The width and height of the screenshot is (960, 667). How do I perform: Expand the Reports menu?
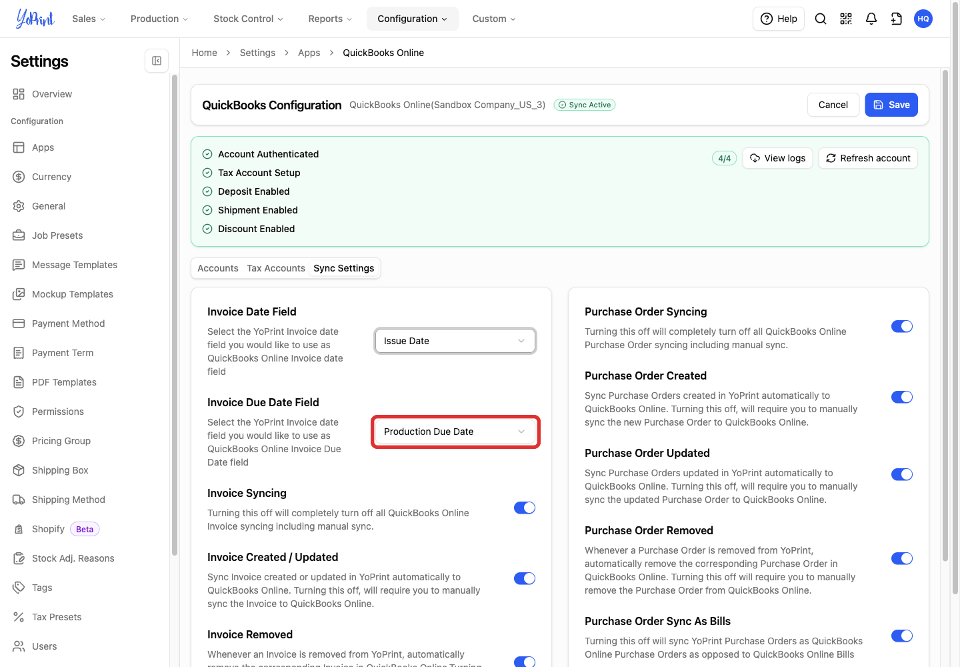330,19
